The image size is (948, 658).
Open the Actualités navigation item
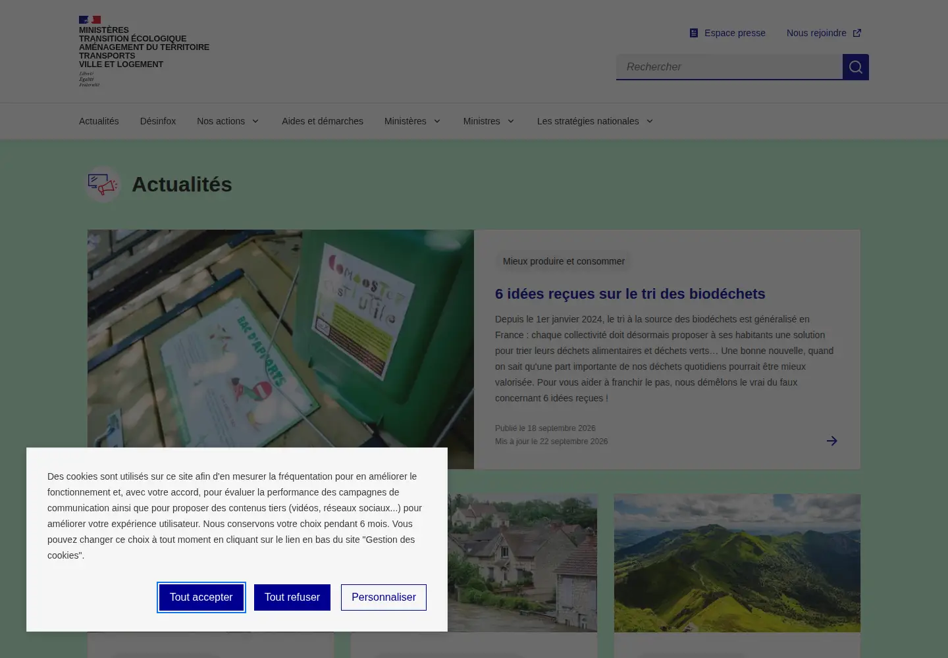coord(99,121)
